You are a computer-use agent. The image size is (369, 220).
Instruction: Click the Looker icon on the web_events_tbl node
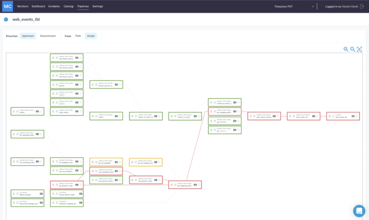(x=333, y=116)
